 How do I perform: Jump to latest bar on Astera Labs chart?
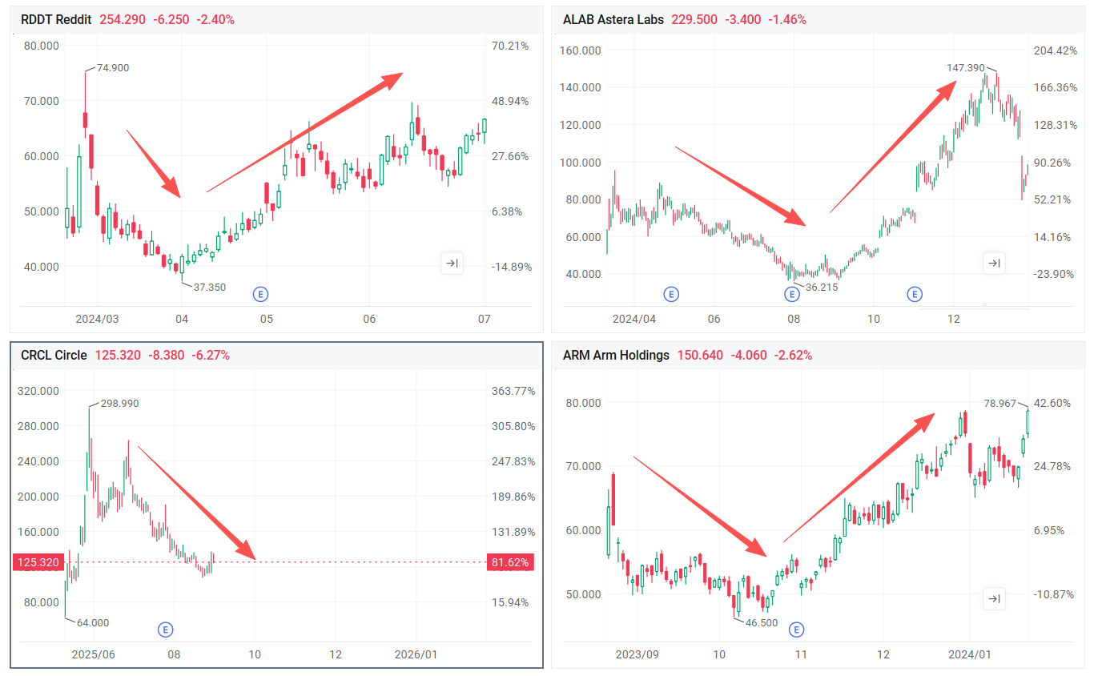click(993, 263)
